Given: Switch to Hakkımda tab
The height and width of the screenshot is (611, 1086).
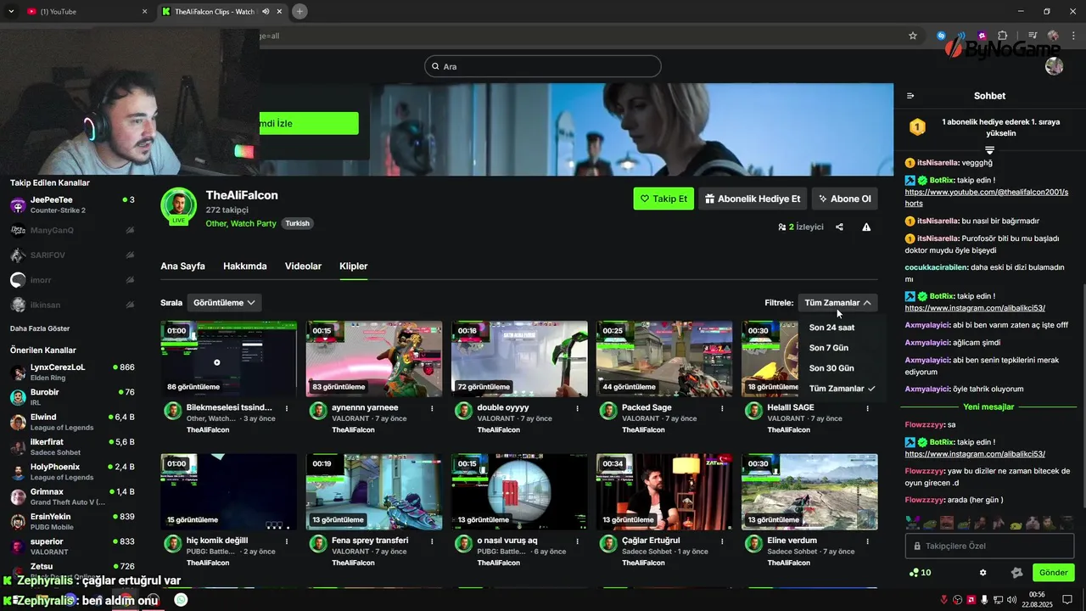Looking at the screenshot, I should pyautogui.click(x=245, y=266).
